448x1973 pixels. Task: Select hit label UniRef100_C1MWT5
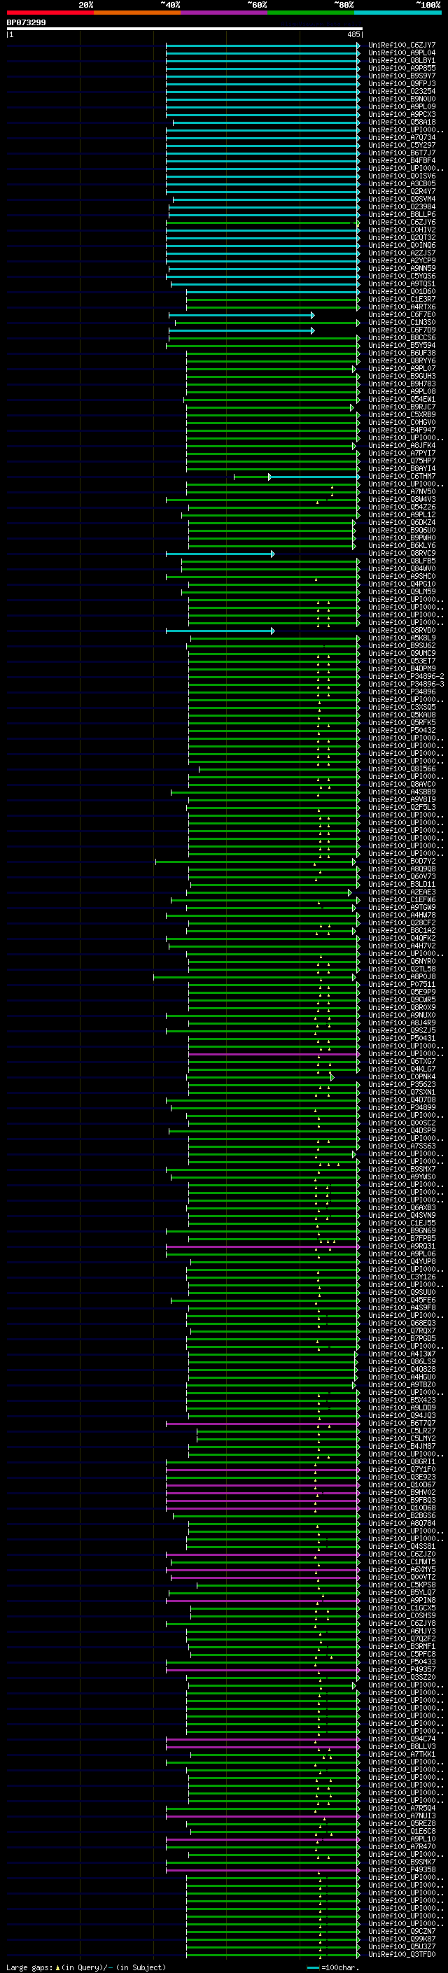(x=401, y=1561)
